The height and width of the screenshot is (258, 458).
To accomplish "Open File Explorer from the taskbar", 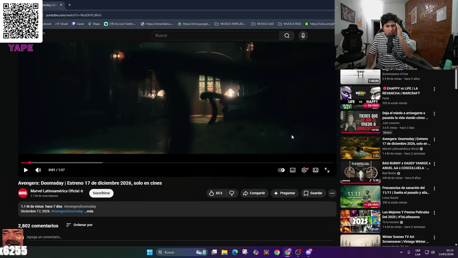I will (224, 252).
